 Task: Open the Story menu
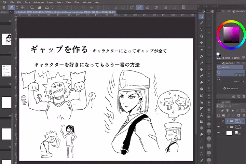(27, 2)
